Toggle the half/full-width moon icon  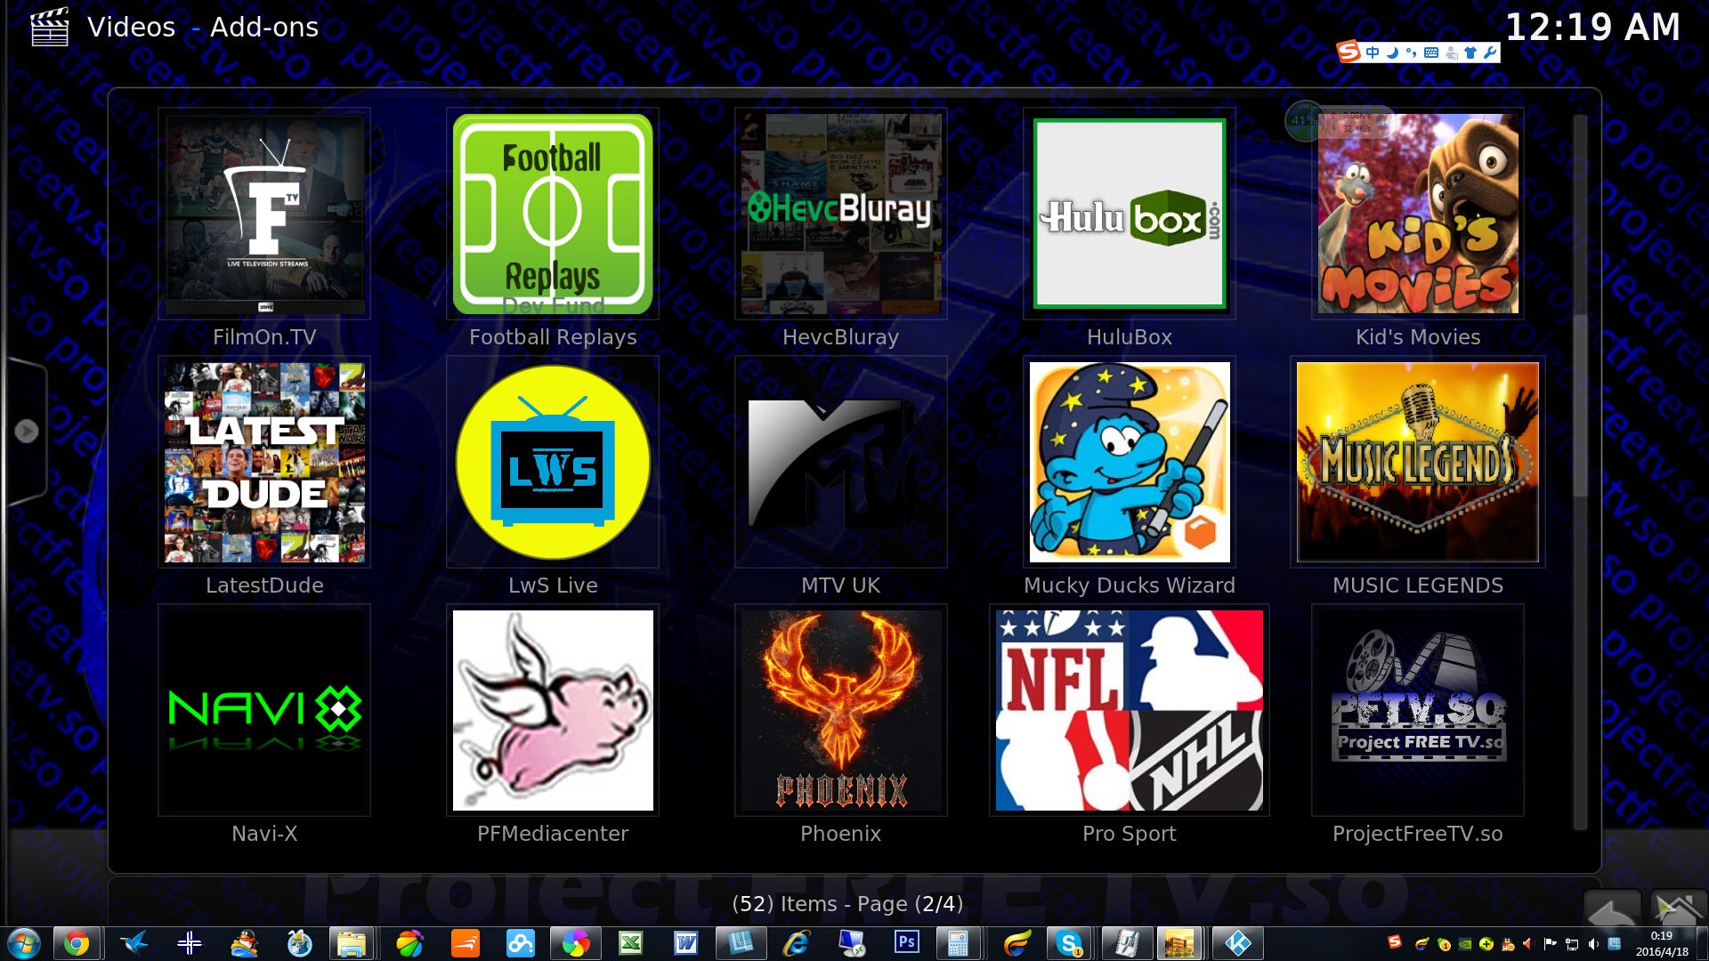pos(1392,52)
